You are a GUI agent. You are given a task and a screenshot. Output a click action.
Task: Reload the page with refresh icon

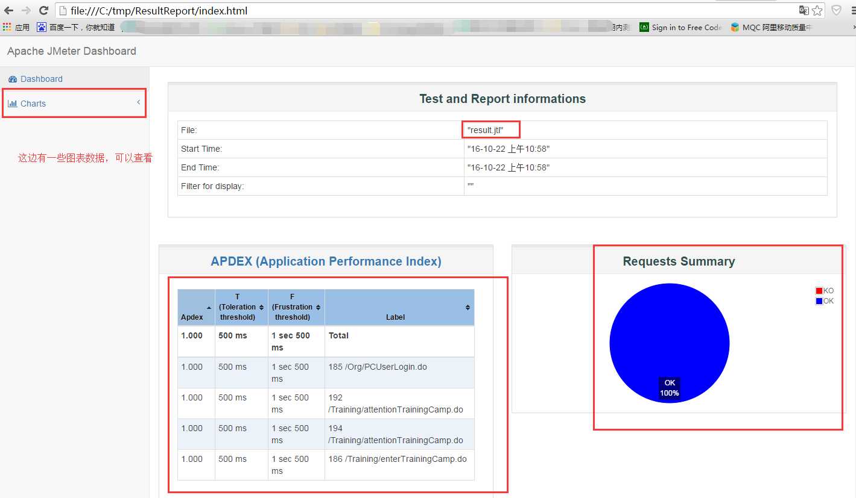[43, 11]
